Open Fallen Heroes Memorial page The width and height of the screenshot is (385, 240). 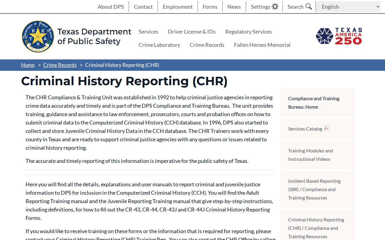[262, 45]
